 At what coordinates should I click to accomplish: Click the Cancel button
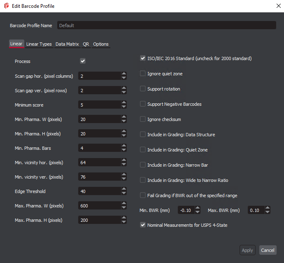point(268,250)
